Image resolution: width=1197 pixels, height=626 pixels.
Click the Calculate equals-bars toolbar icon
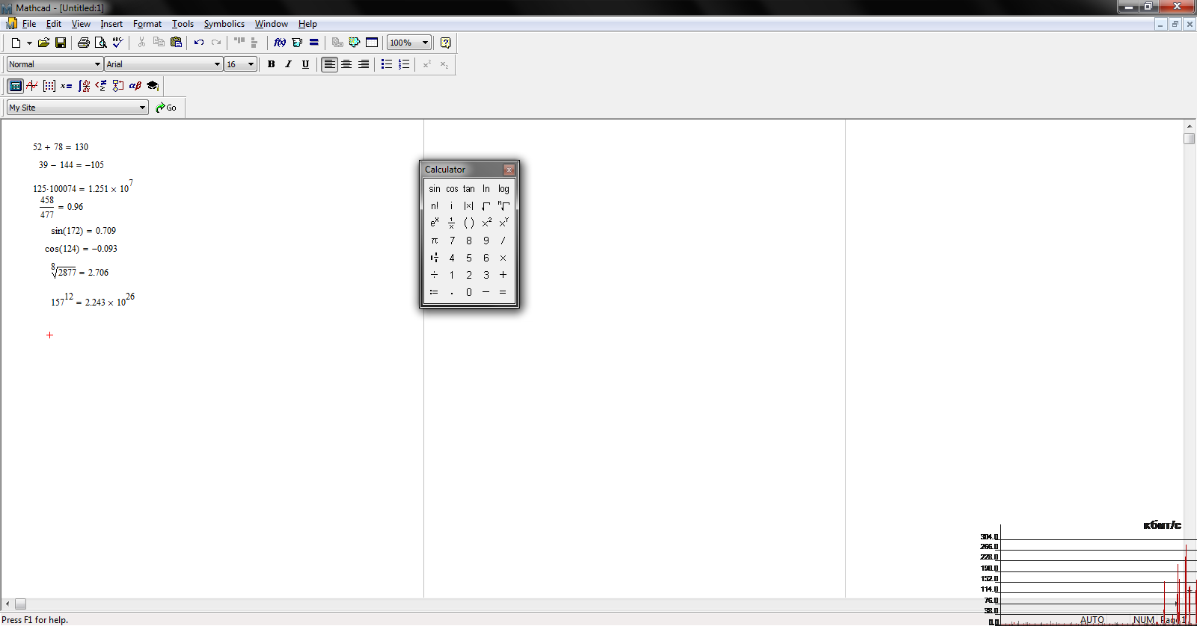(314, 43)
